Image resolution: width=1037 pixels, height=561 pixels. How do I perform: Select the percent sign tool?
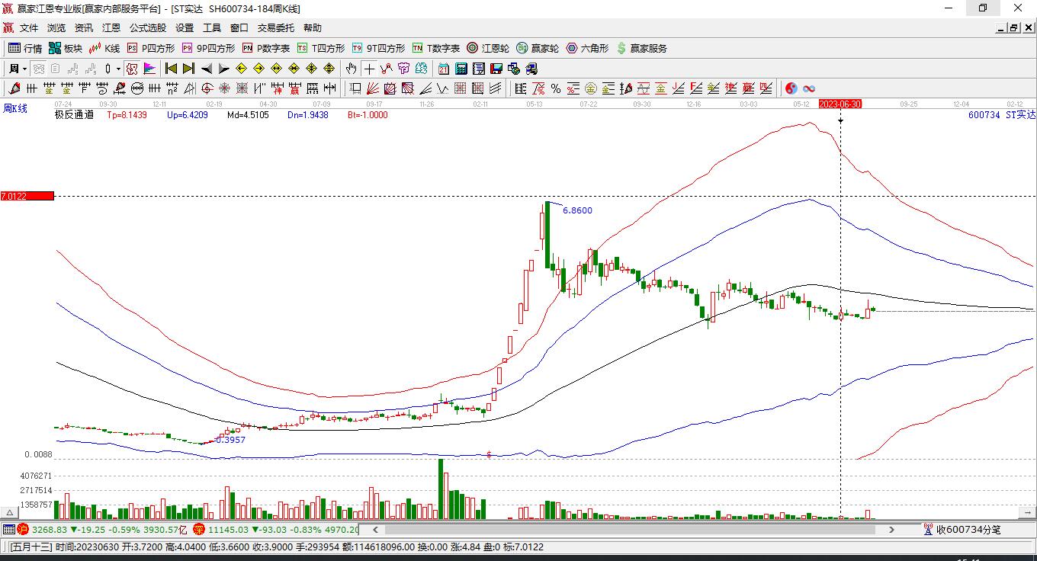click(x=556, y=88)
